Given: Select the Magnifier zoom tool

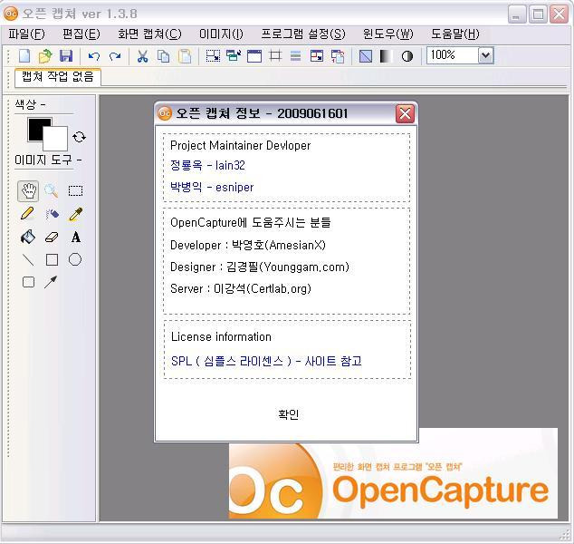Looking at the screenshot, I should tap(52, 191).
